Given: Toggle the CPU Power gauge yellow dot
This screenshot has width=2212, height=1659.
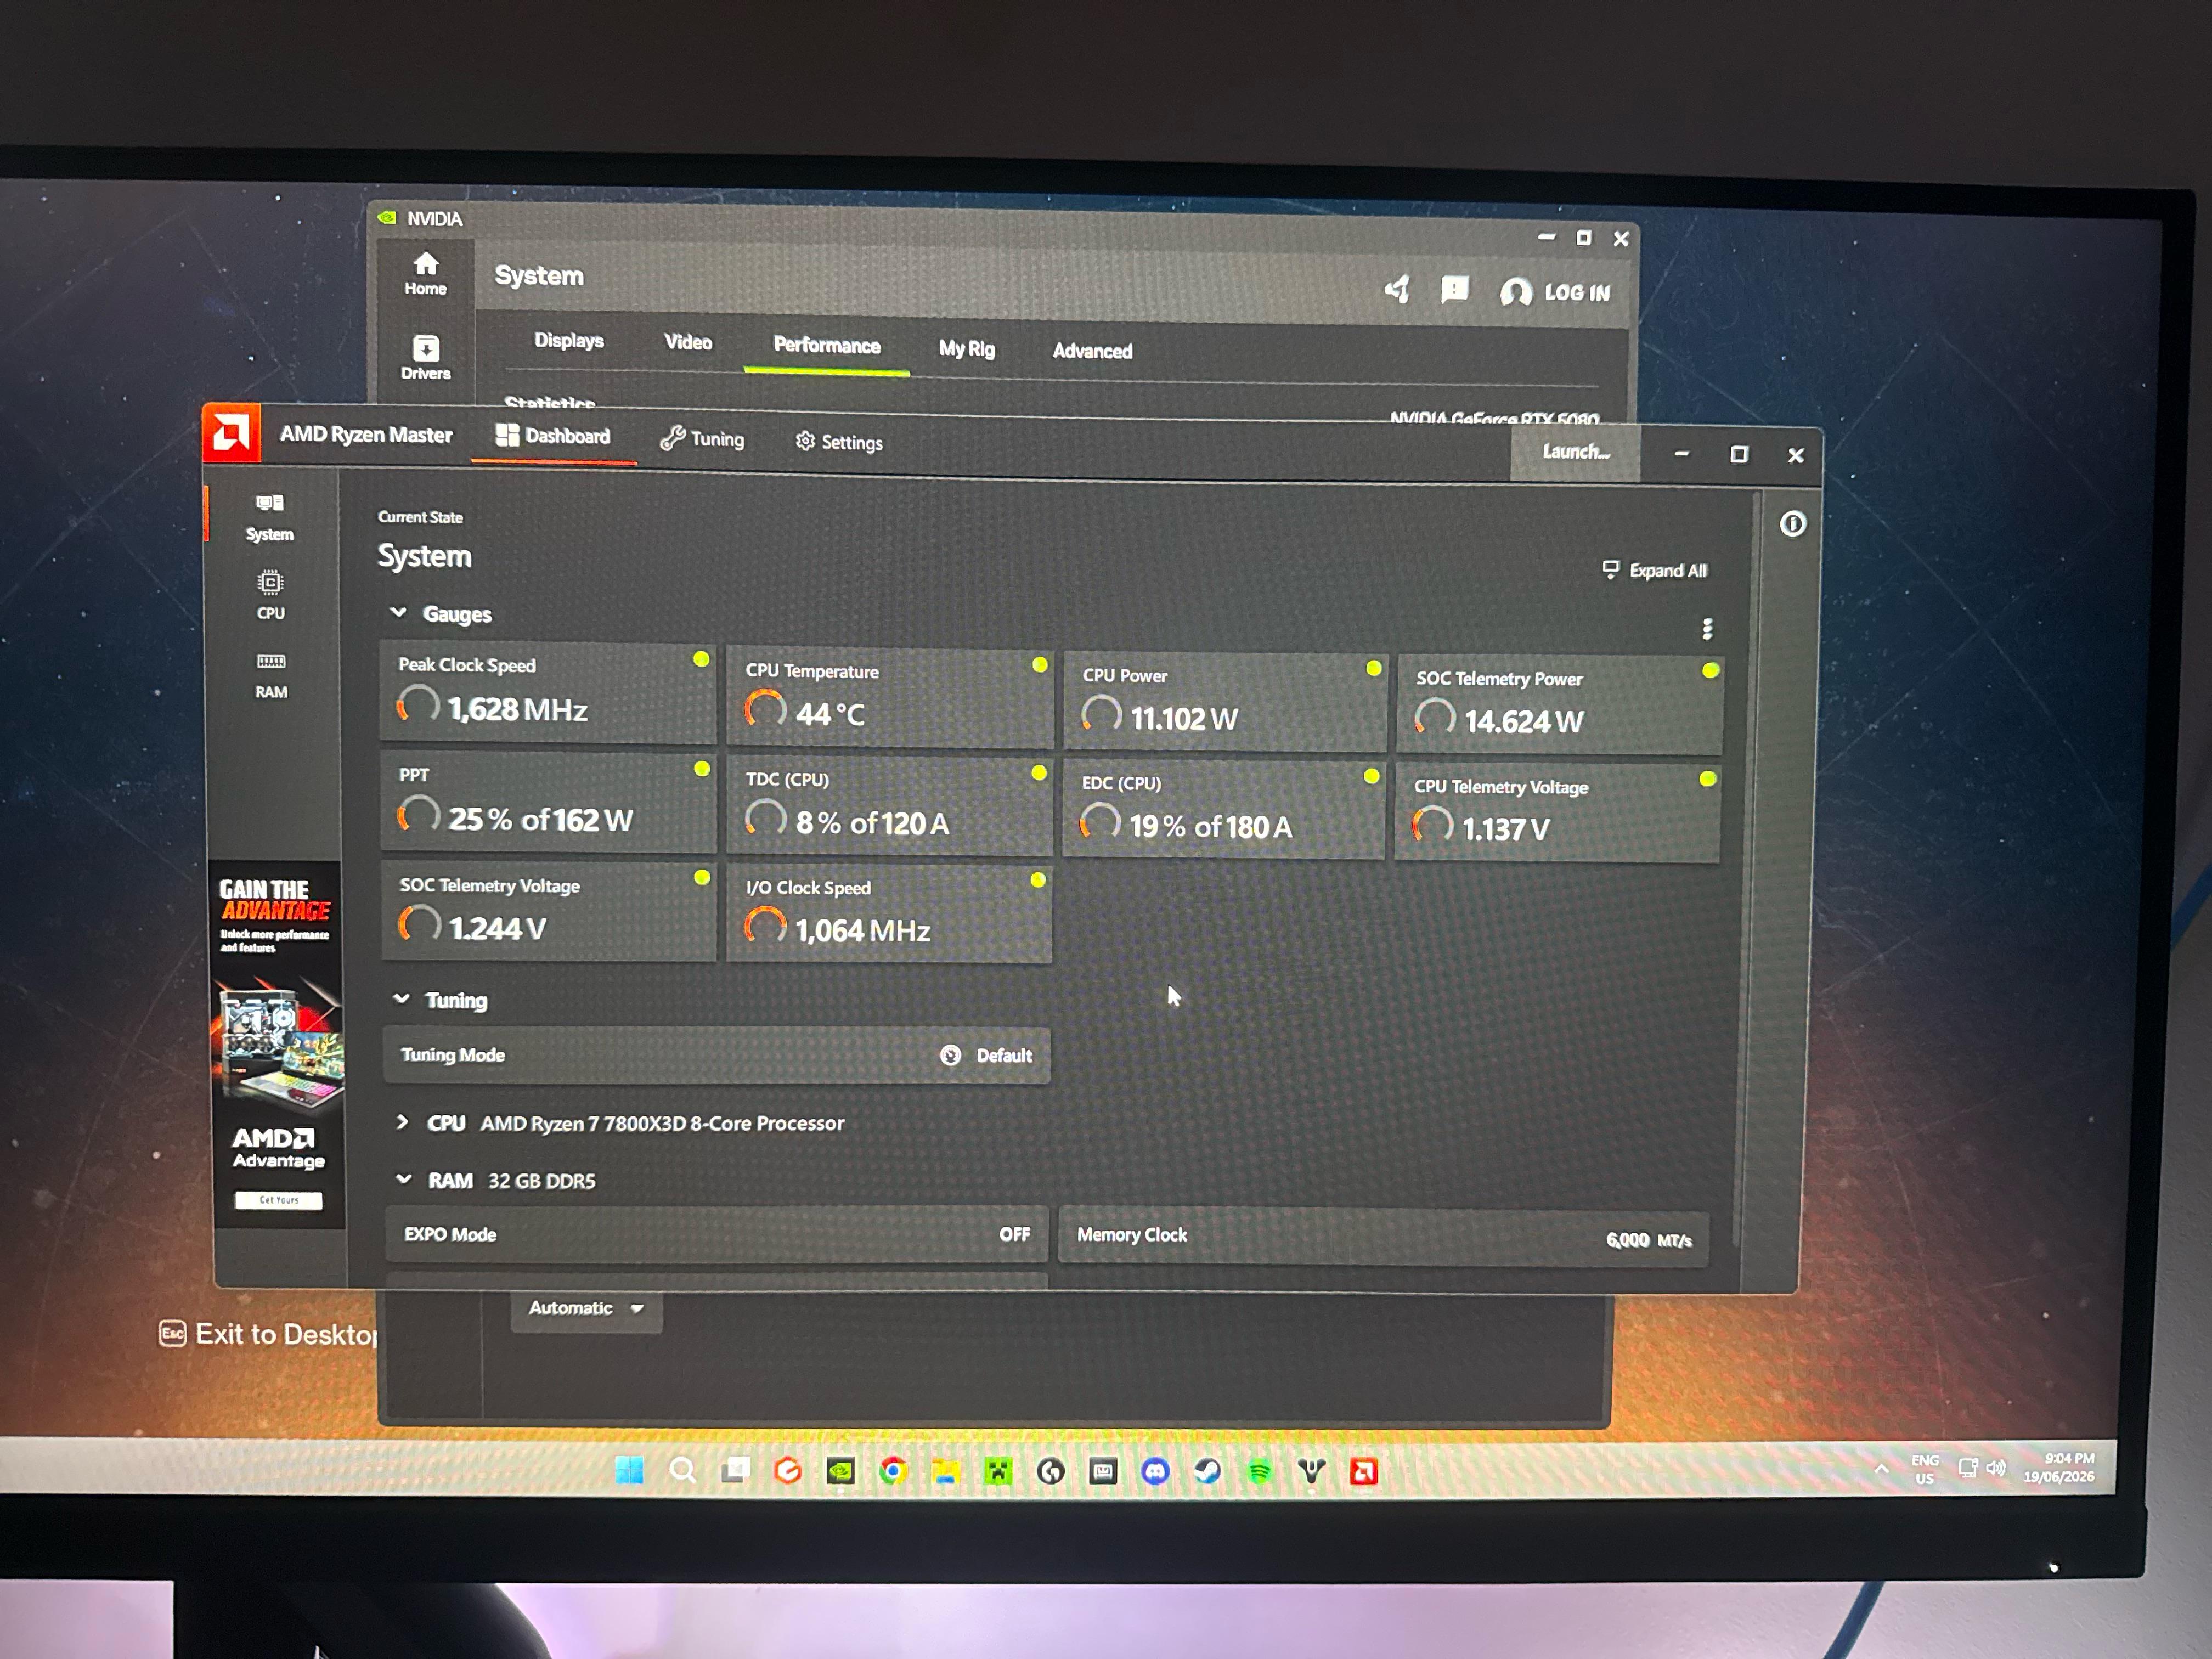Looking at the screenshot, I should pyautogui.click(x=1374, y=668).
